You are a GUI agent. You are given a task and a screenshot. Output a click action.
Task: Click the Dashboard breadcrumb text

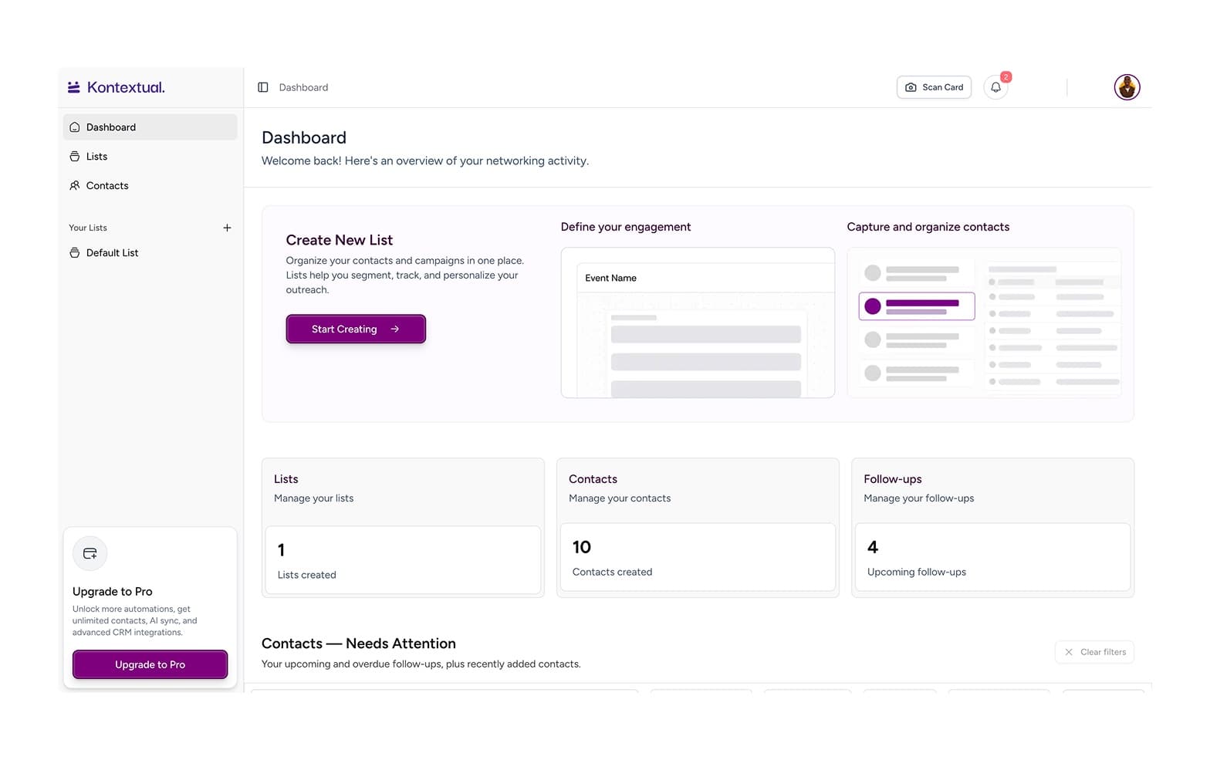click(x=303, y=87)
